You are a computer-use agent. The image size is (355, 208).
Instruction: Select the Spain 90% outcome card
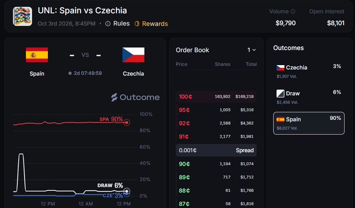(309, 123)
